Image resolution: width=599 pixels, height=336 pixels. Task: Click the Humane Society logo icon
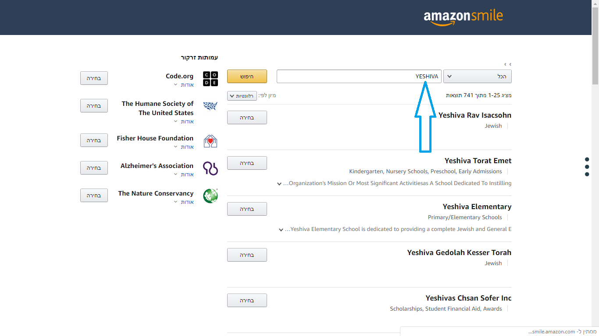pyautogui.click(x=210, y=106)
